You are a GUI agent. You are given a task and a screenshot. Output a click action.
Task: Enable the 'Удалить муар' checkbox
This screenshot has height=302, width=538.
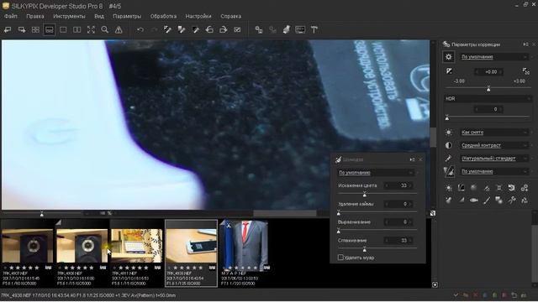[340, 258]
